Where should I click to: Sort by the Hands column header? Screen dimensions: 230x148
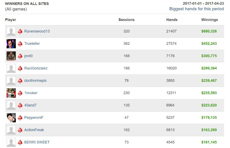tap(172, 20)
